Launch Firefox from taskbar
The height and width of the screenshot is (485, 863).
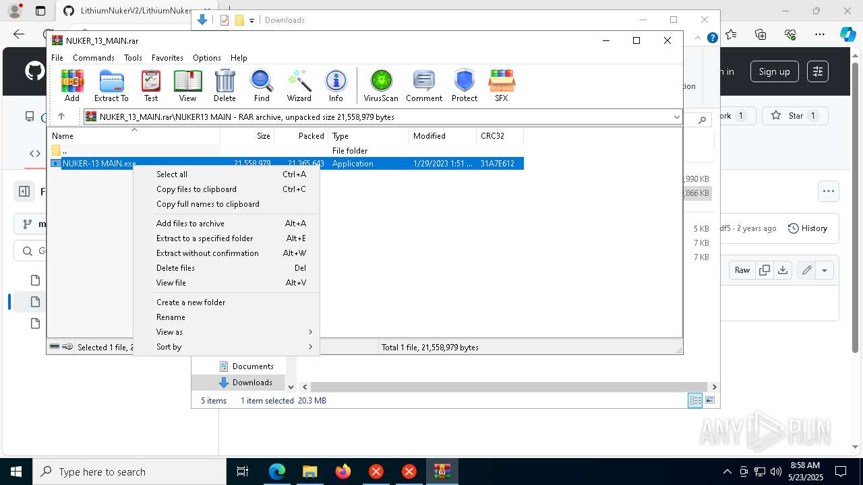click(343, 472)
